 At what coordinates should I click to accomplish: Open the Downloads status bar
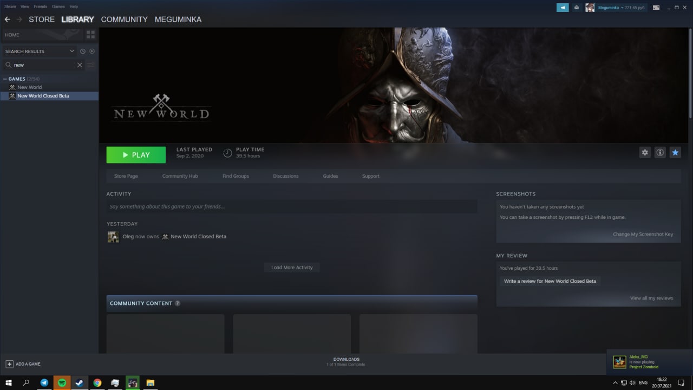tap(346, 362)
